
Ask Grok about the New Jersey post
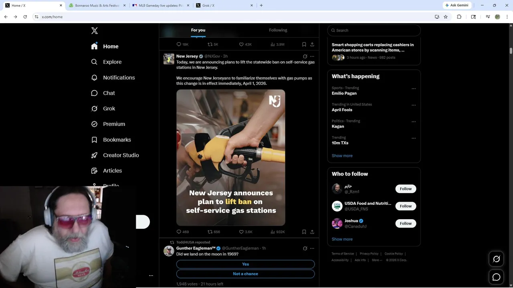tap(305, 56)
